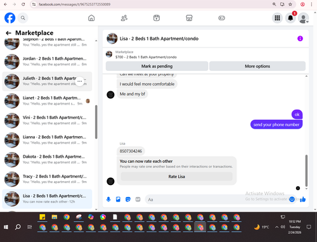Screen dimensions: 317x242
Task: Open Lianna conversation in the list
Action: pyautogui.click(x=47, y=140)
